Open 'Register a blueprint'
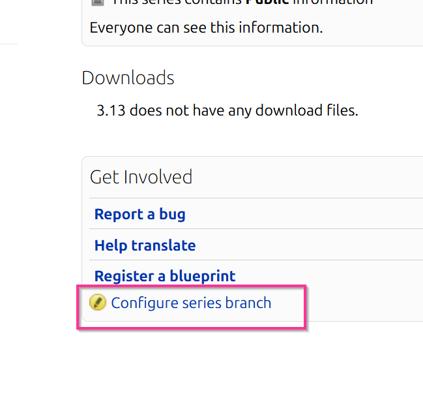 [x=165, y=276]
